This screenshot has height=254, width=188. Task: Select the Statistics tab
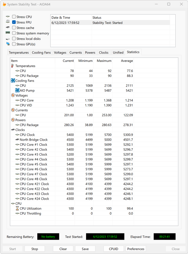click(x=133, y=52)
